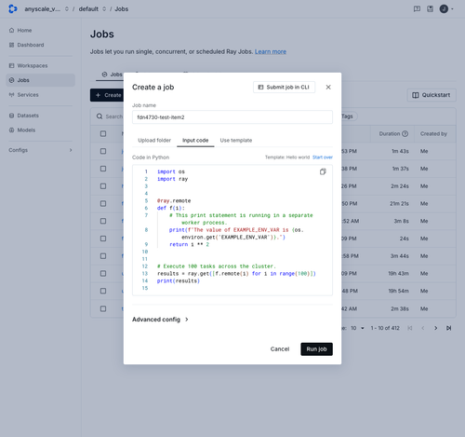Expand the Advanced config section

160,320
